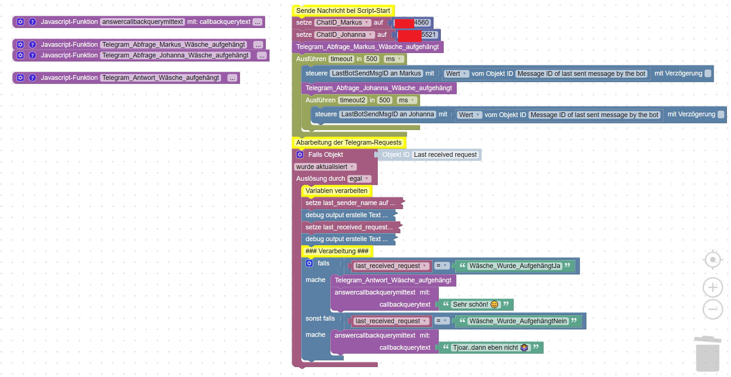731x377 pixels.
Task: Edit ChatID_Johanna number value
Action: click(x=418, y=35)
